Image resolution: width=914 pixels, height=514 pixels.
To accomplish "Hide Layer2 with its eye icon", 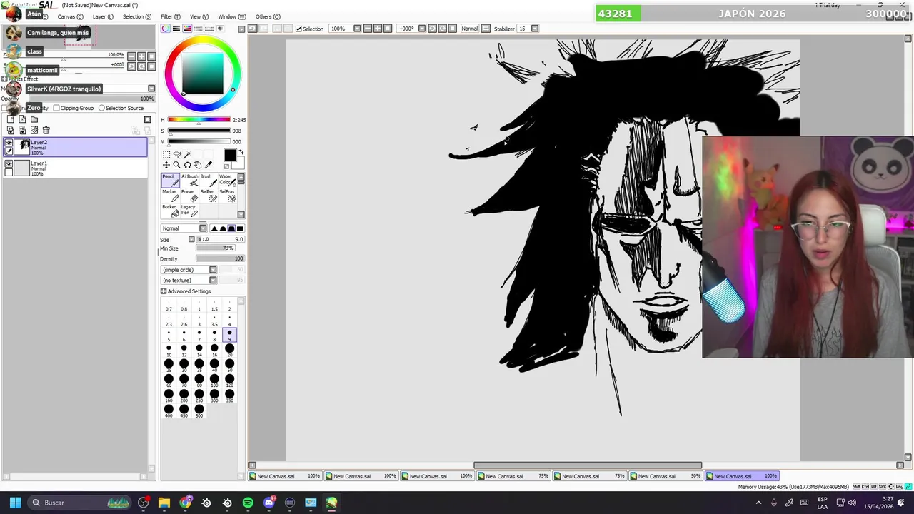I will point(9,143).
